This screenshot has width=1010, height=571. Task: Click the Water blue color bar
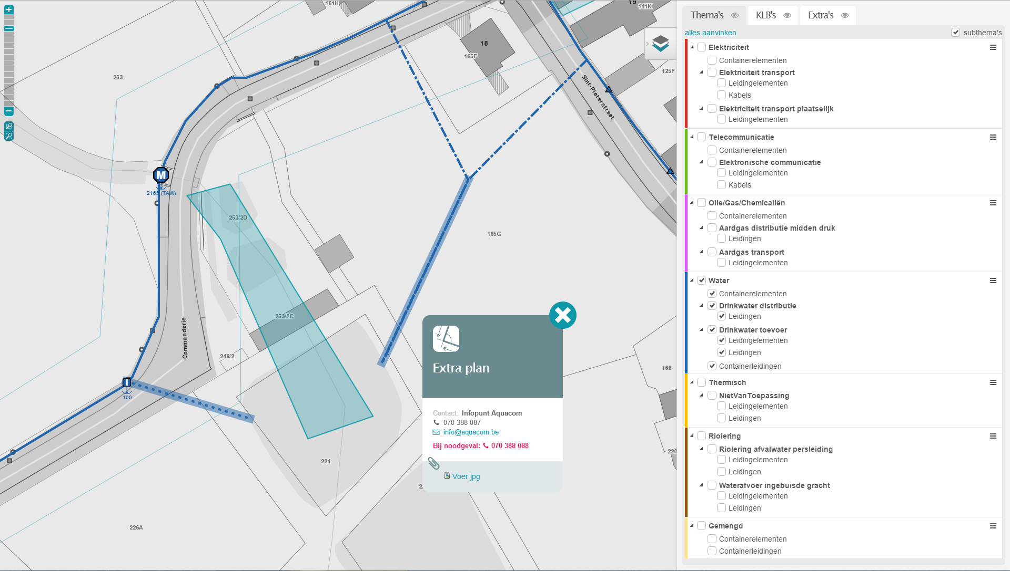pyautogui.click(x=686, y=323)
